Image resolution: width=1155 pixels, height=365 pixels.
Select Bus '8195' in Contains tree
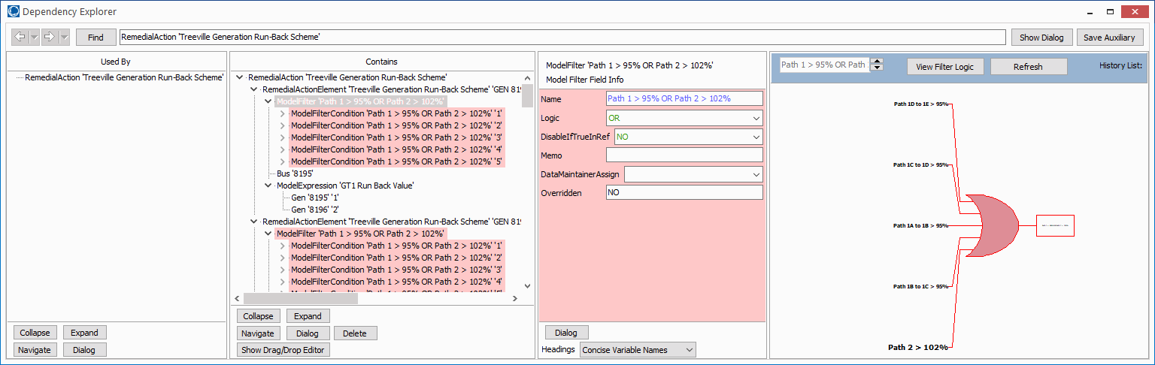[x=296, y=173]
